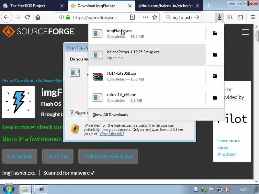Click the Get Updates button
The image size is (259, 194).
[20, 156]
